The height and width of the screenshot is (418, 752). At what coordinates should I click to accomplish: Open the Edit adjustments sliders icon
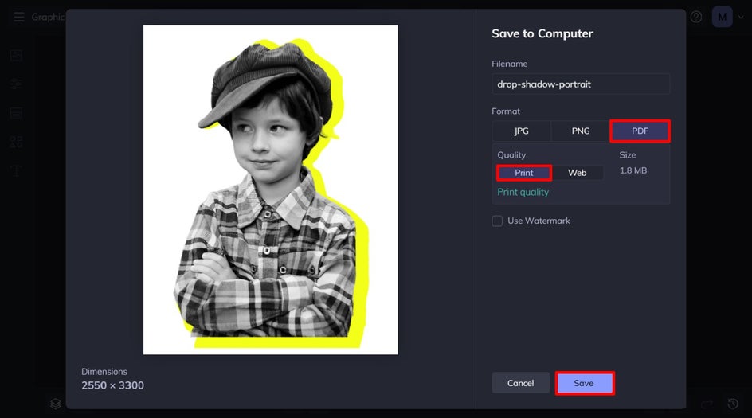(16, 84)
